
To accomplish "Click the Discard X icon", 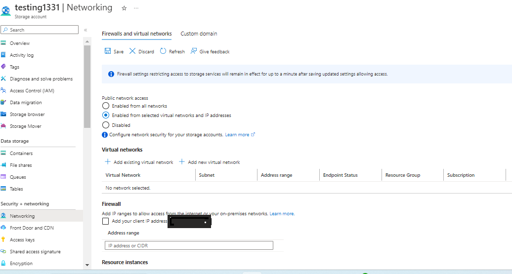I will [x=132, y=51].
